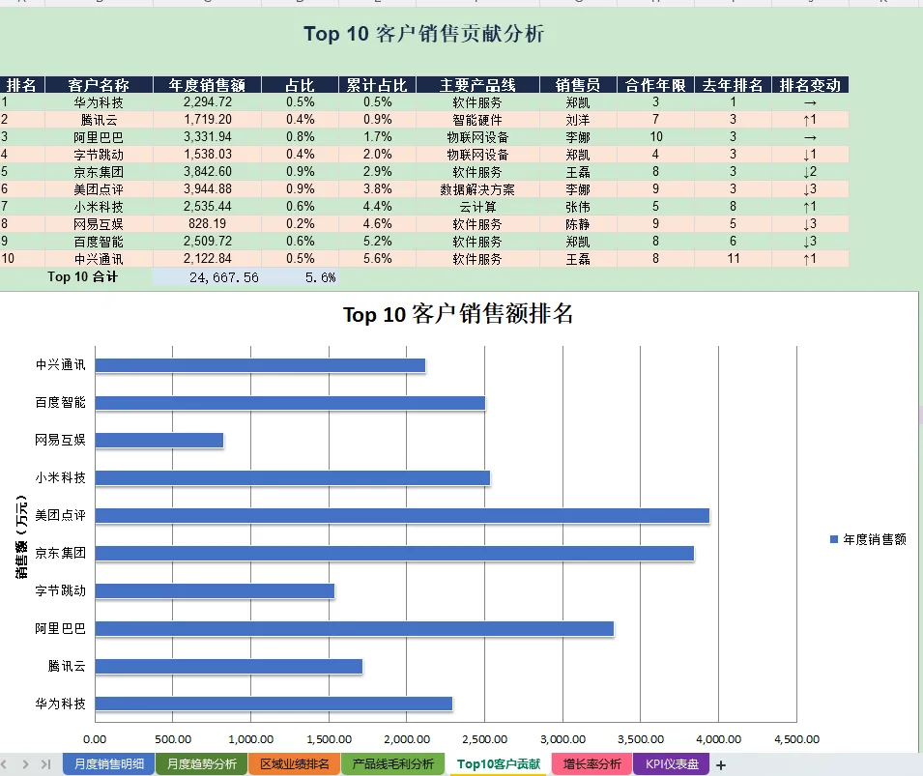Select the 排名 column header cell
This screenshot has height=776, width=923.
22,85
